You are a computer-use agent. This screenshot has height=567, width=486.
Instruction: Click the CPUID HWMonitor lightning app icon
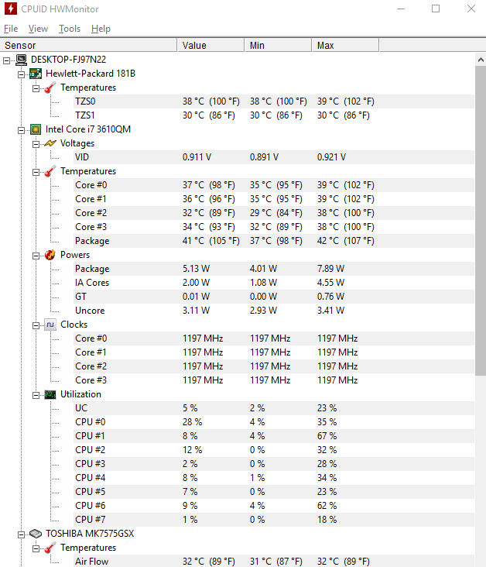click(x=11, y=9)
